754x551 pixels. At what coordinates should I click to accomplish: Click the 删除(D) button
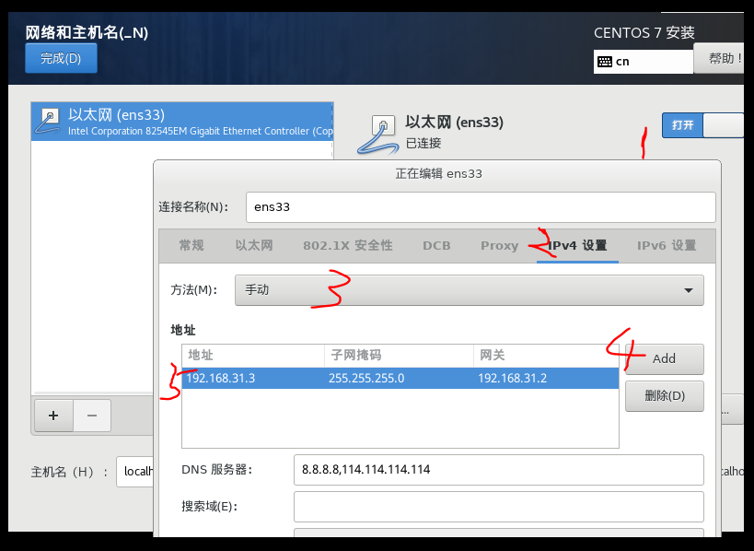(x=666, y=395)
